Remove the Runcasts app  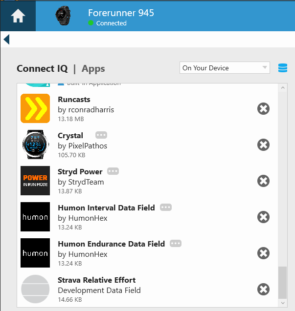tap(263, 108)
